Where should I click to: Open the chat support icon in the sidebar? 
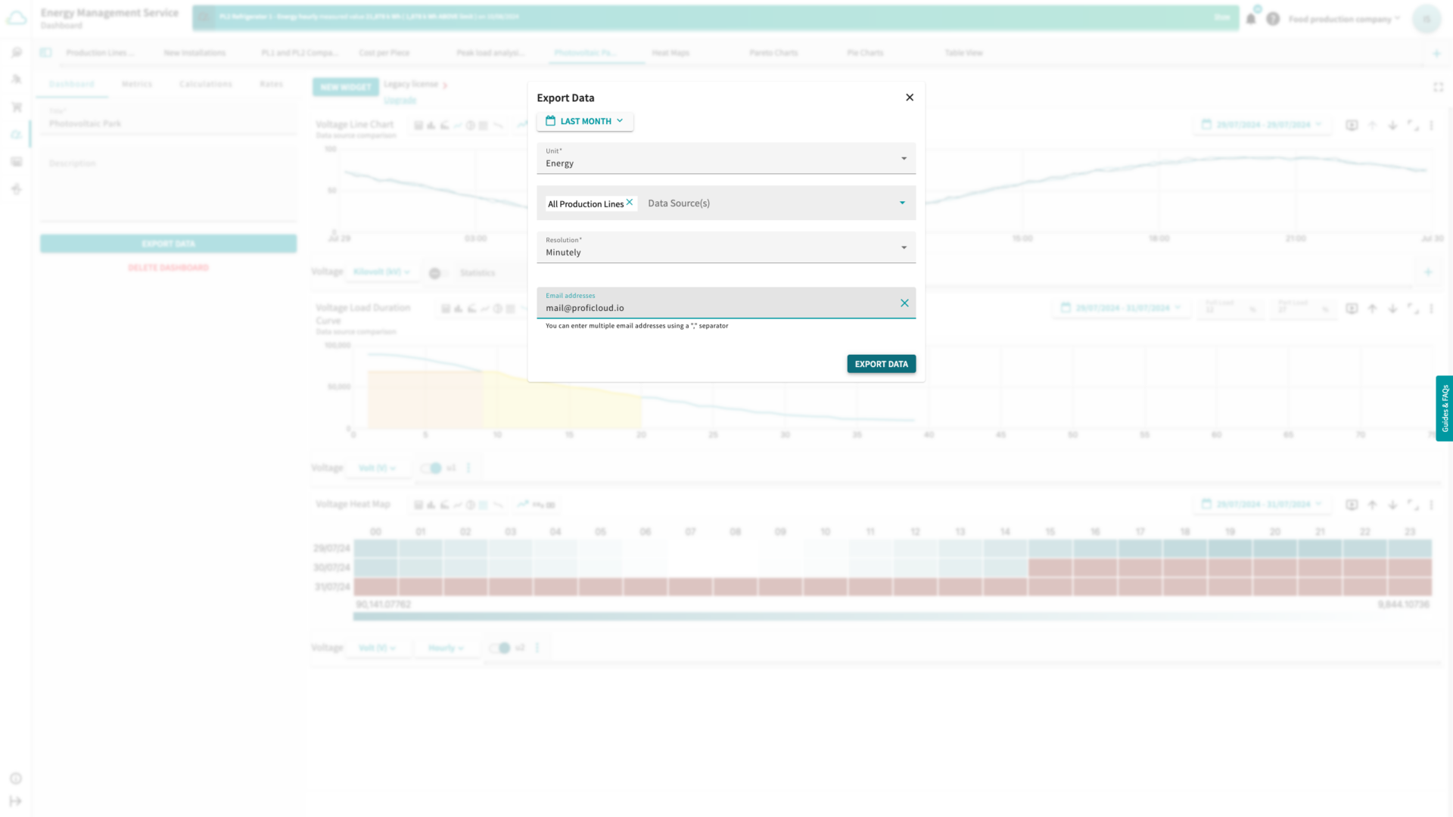coord(16,51)
